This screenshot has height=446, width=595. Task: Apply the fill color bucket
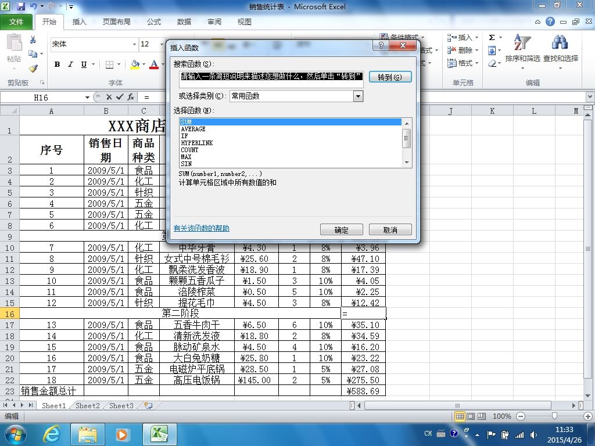pos(135,64)
